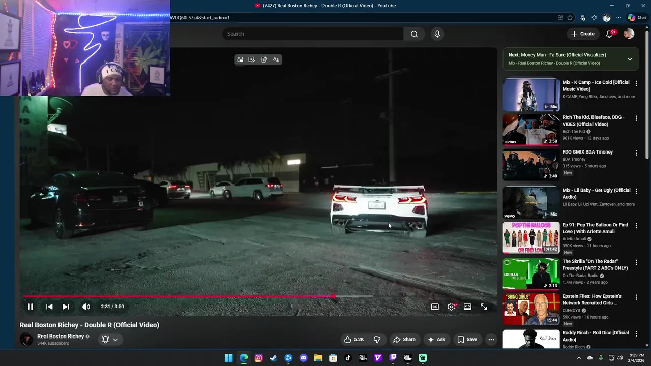The image size is (651, 366).
Task: Open Copilot Chat in the Edge toolbar
Action: [637, 18]
